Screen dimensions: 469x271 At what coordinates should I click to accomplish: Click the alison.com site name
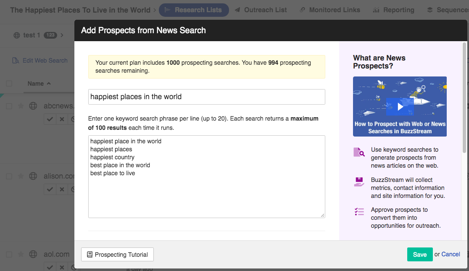[59, 176]
